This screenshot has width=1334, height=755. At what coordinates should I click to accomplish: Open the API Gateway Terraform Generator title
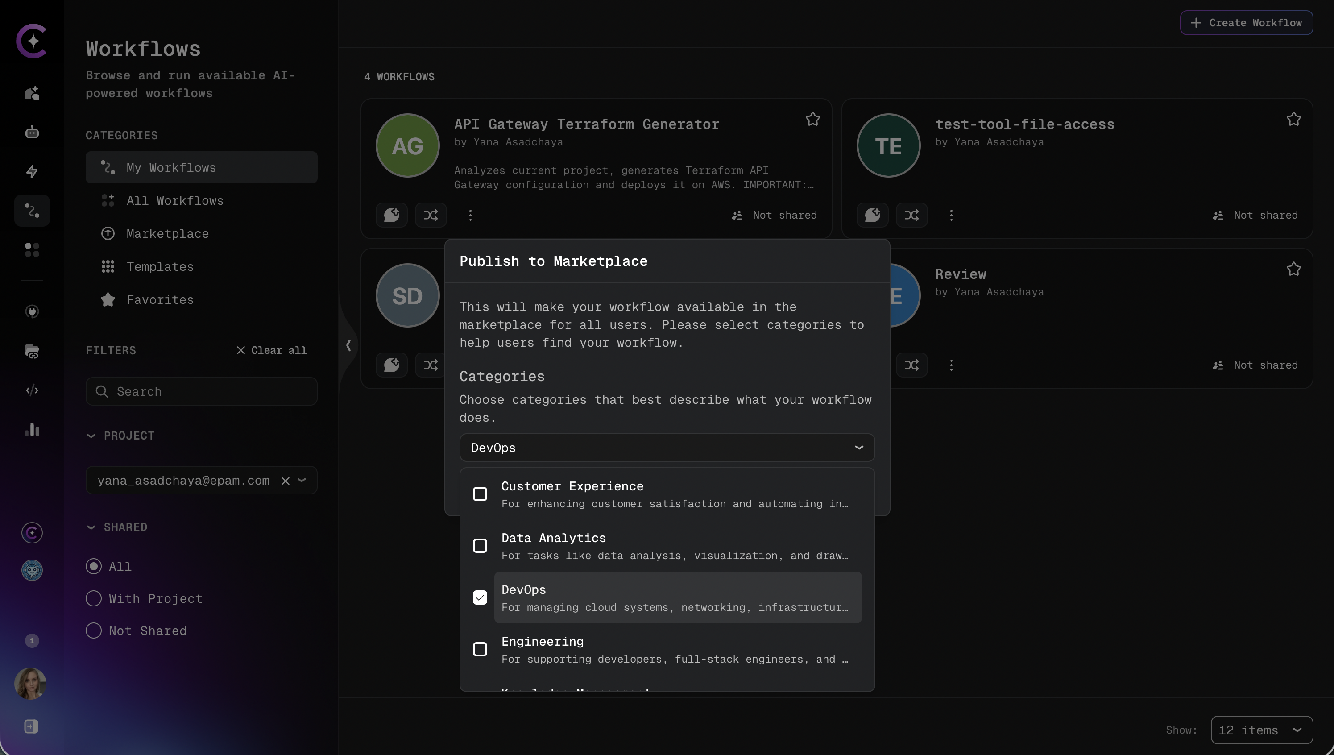[x=586, y=124]
